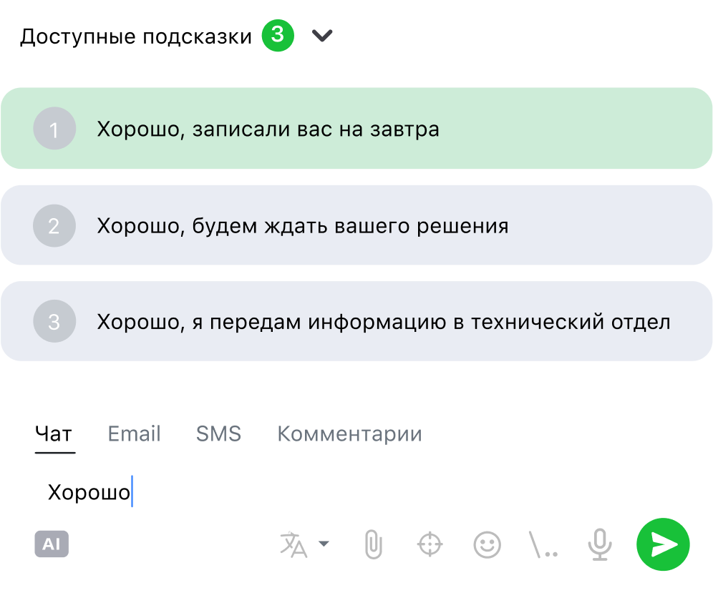Viewport: 713px width, 598px height.
Task: Switch to the Email tab
Action: pos(134,434)
